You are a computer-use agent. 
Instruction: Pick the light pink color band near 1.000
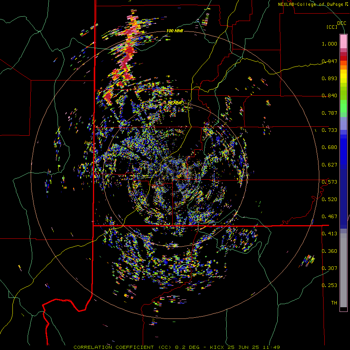point(343,41)
